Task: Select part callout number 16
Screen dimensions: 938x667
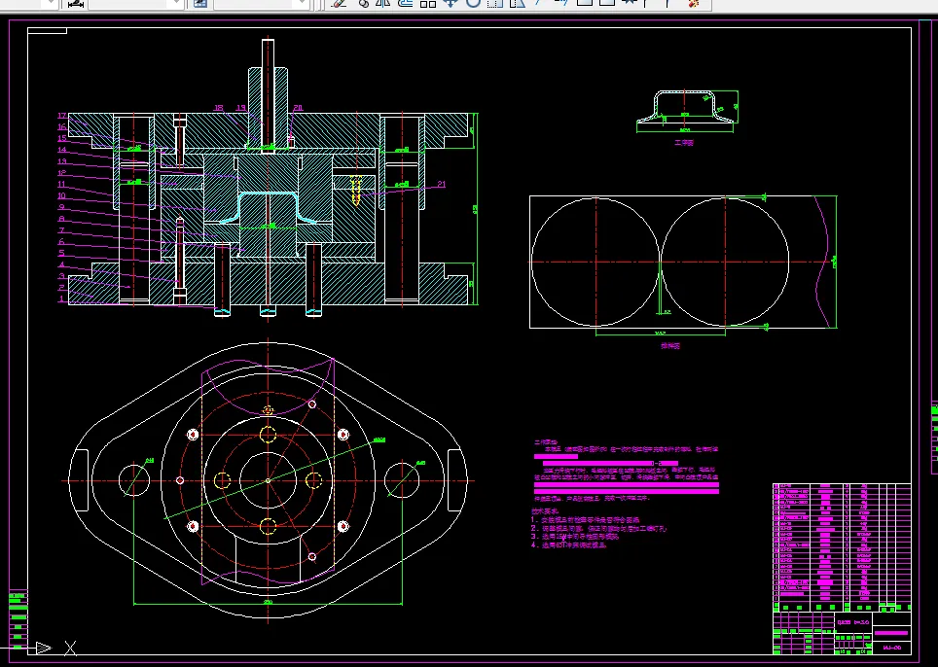Action: [x=61, y=127]
